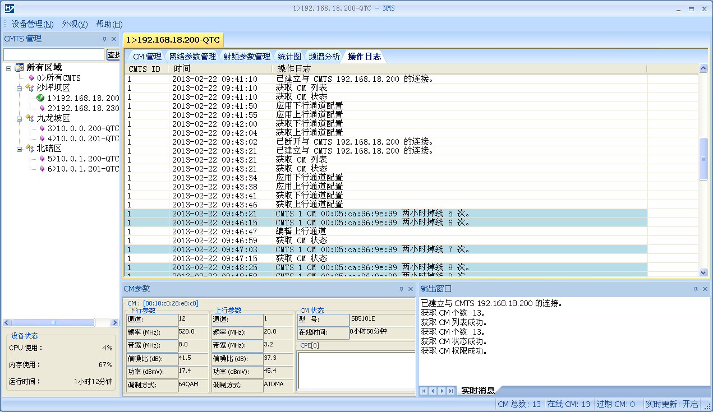Go to next output tab arrow

441,391
